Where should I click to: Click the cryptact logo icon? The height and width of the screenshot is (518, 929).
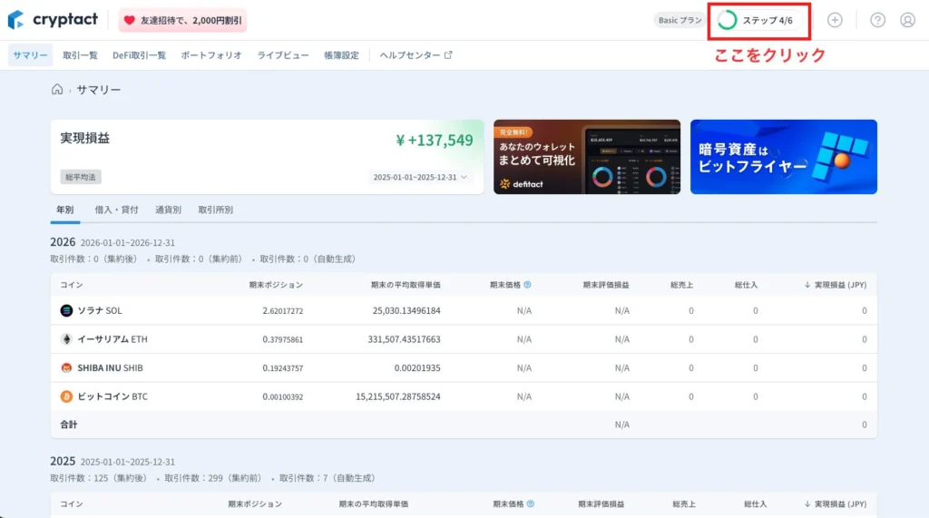[16, 20]
